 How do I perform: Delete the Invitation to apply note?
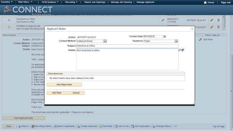pos(218,27)
